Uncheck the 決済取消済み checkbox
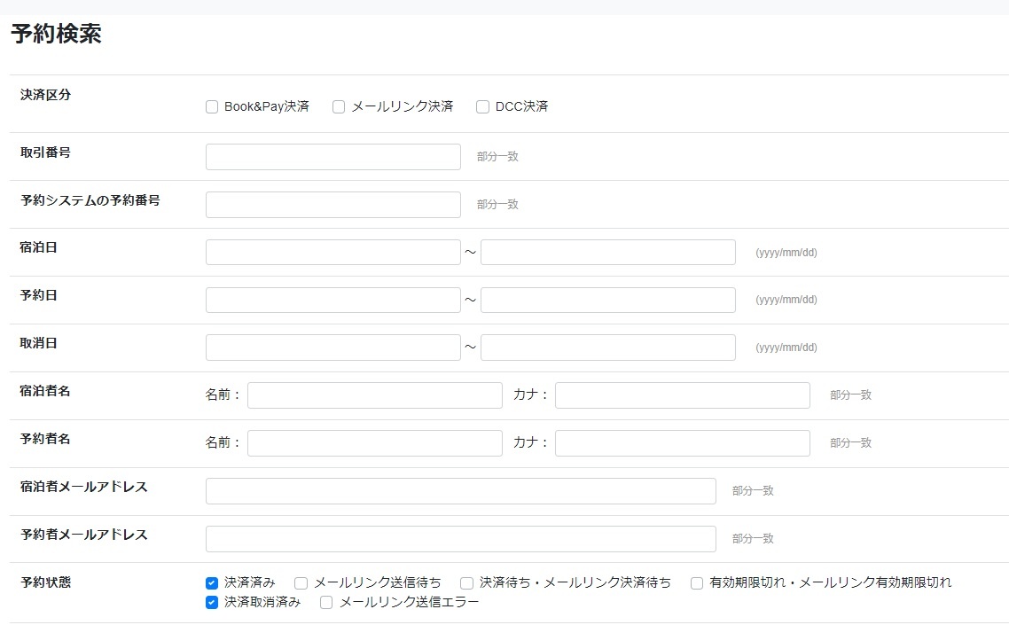The width and height of the screenshot is (1009, 625). [x=212, y=603]
